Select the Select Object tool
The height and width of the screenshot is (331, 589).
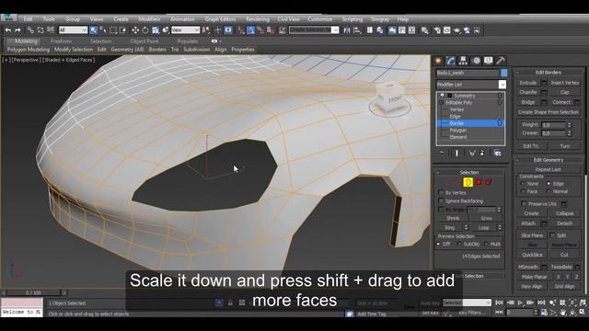pyautogui.click(x=93, y=30)
